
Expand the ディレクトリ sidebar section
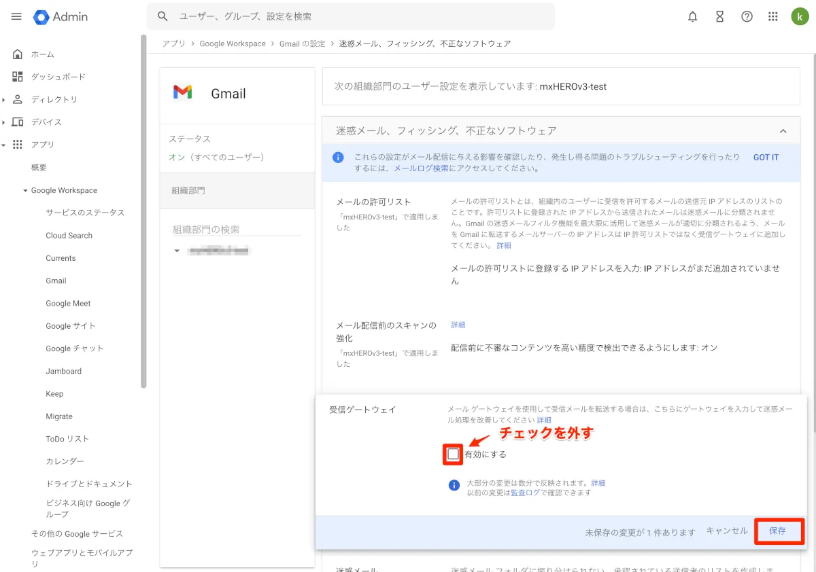[x=3, y=100]
